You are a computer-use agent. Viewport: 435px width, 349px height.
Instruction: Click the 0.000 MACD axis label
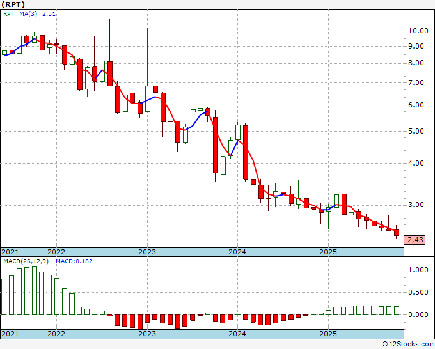[418, 314]
